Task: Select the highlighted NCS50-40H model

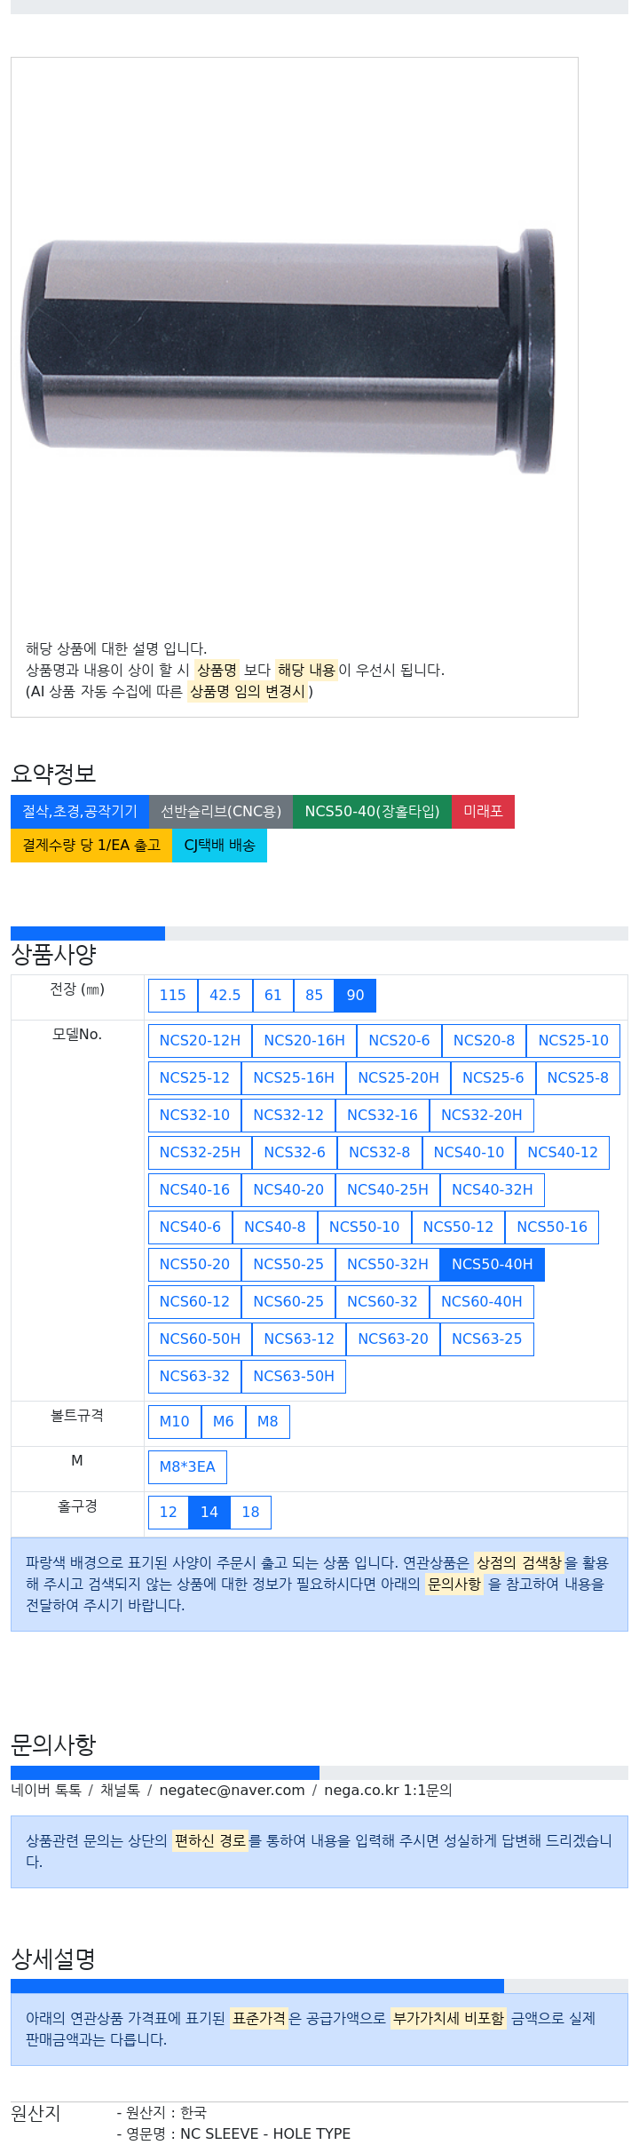Action: click(x=492, y=1265)
